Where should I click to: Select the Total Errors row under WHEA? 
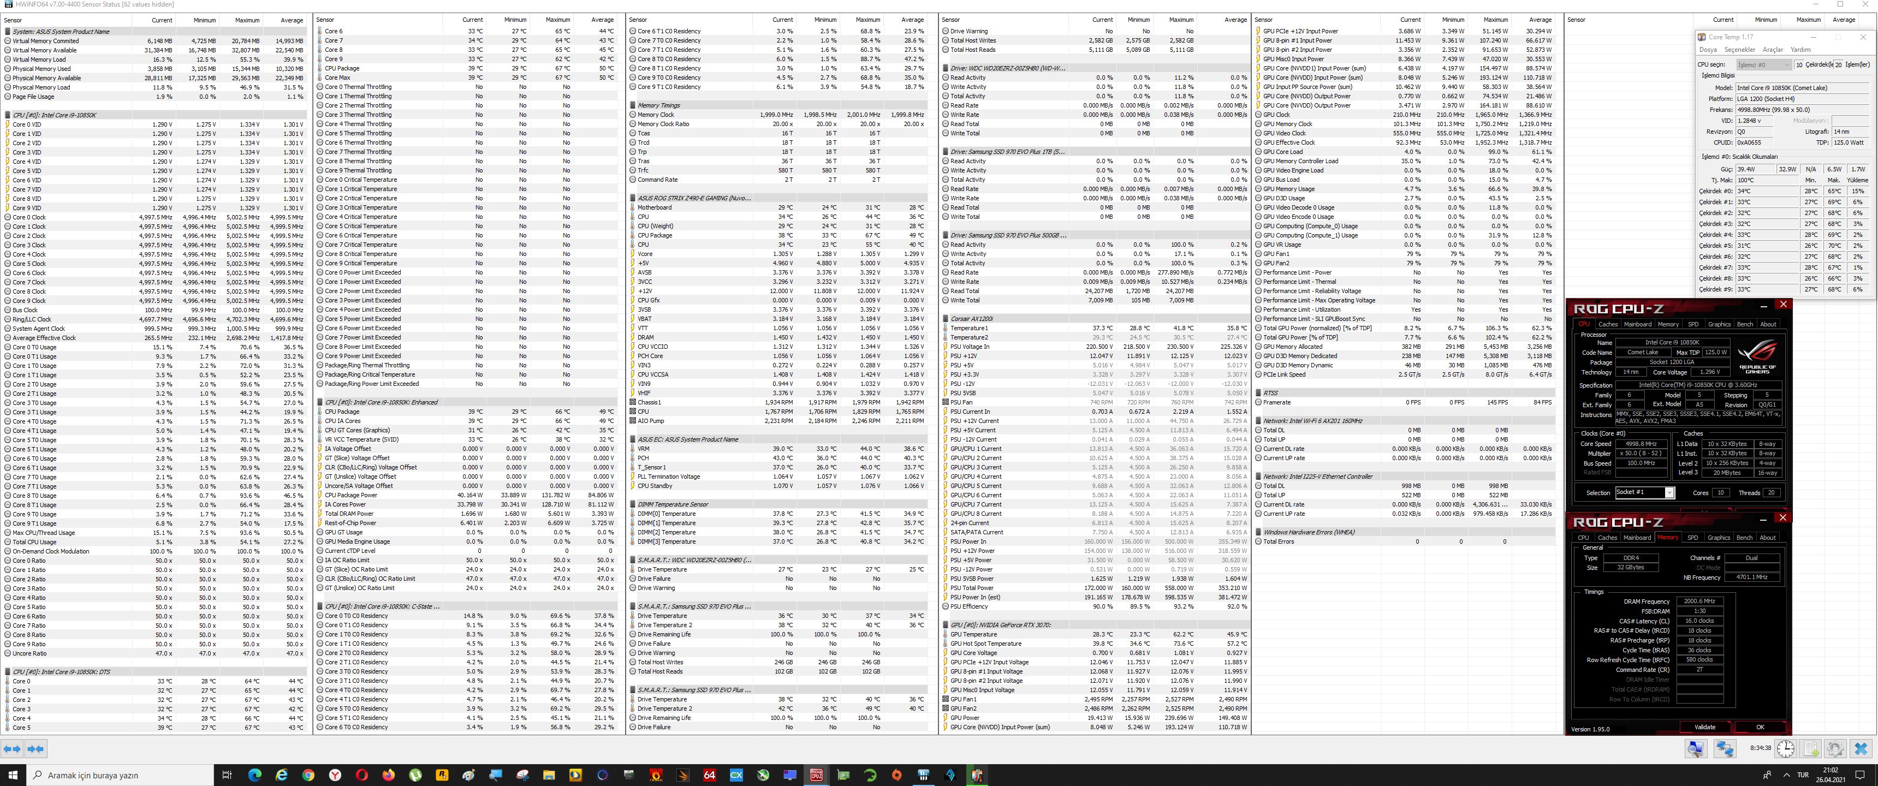[x=1406, y=542]
